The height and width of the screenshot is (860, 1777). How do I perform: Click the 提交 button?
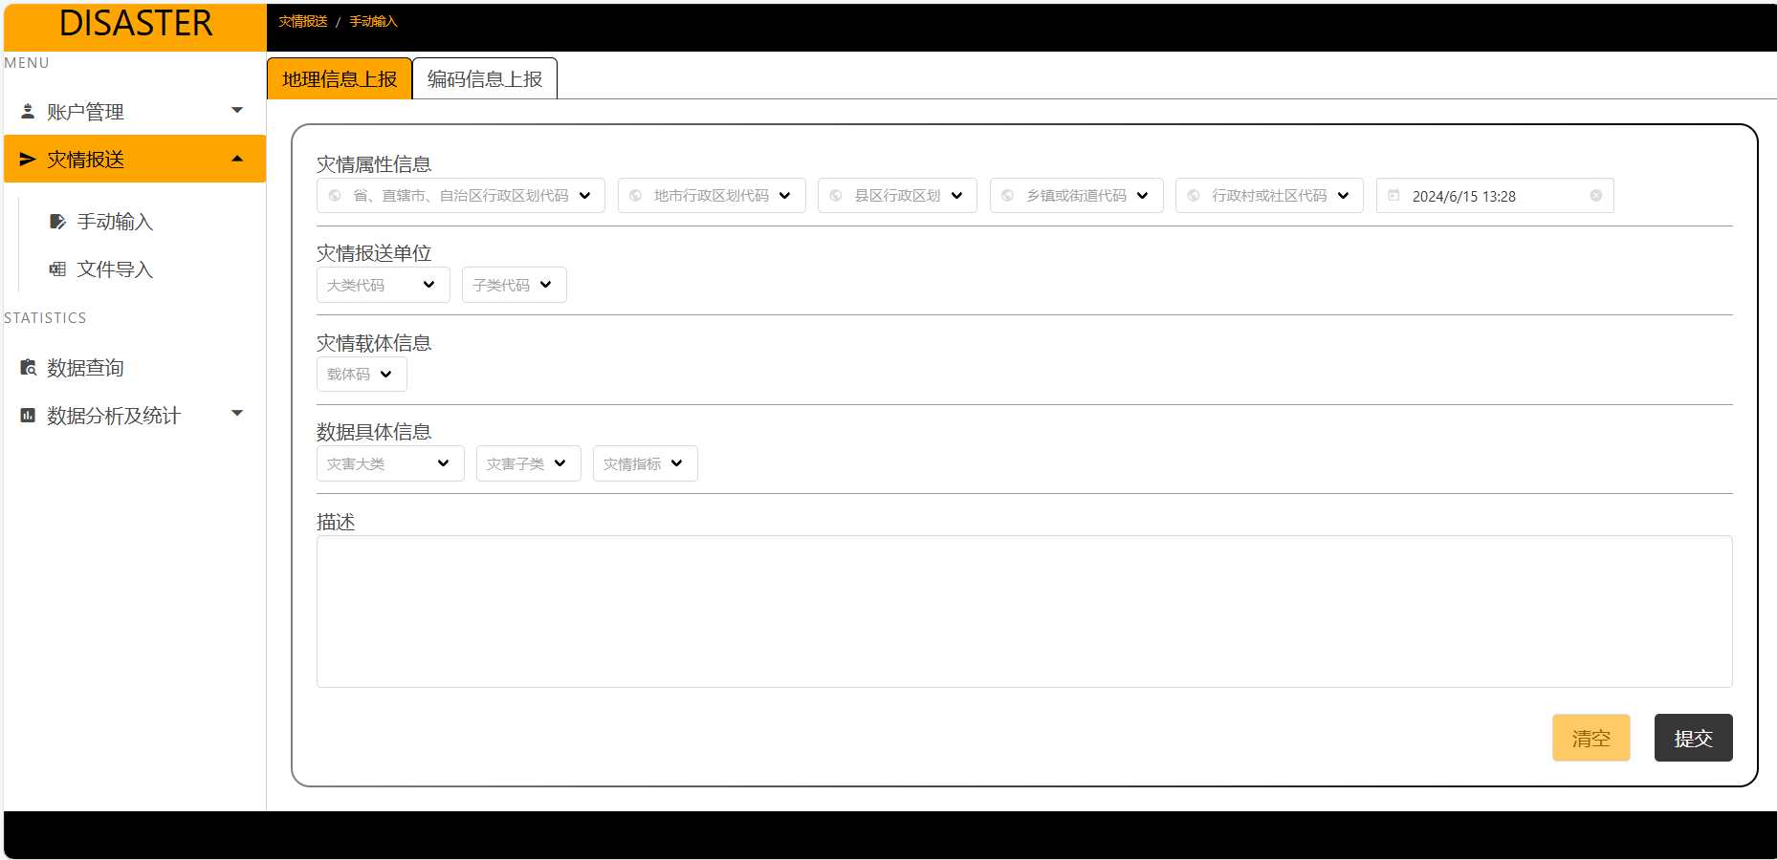(1694, 738)
